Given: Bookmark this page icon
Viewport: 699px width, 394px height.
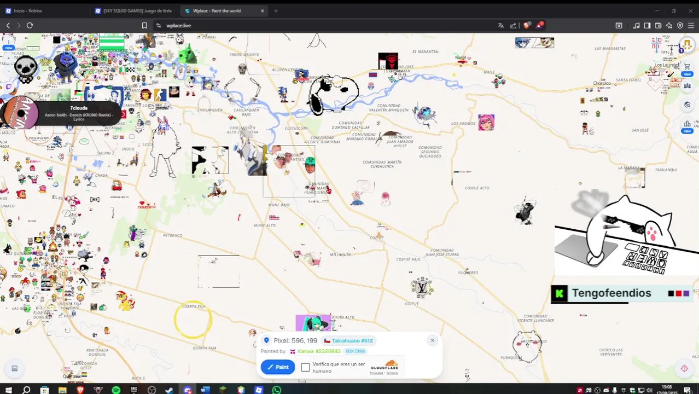Looking at the screenshot, I should [144, 25].
